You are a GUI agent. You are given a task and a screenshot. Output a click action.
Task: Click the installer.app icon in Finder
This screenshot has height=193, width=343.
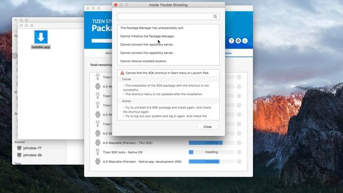[x=41, y=37]
